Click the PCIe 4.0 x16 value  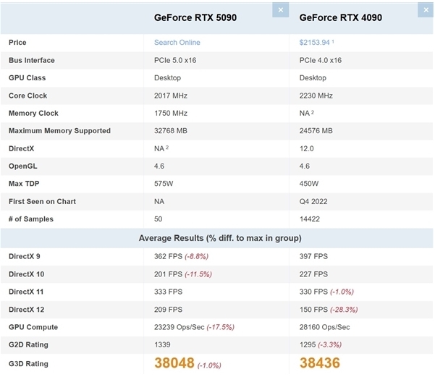click(321, 60)
